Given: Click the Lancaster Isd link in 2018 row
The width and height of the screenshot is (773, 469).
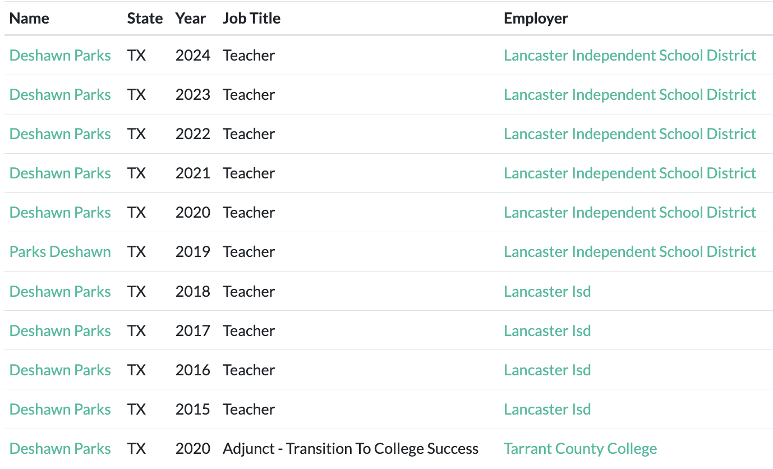Looking at the screenshot, I should (547, 292).
